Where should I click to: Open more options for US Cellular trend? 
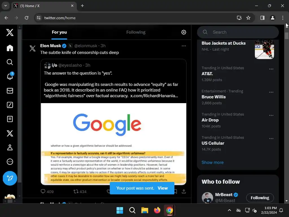271,138
